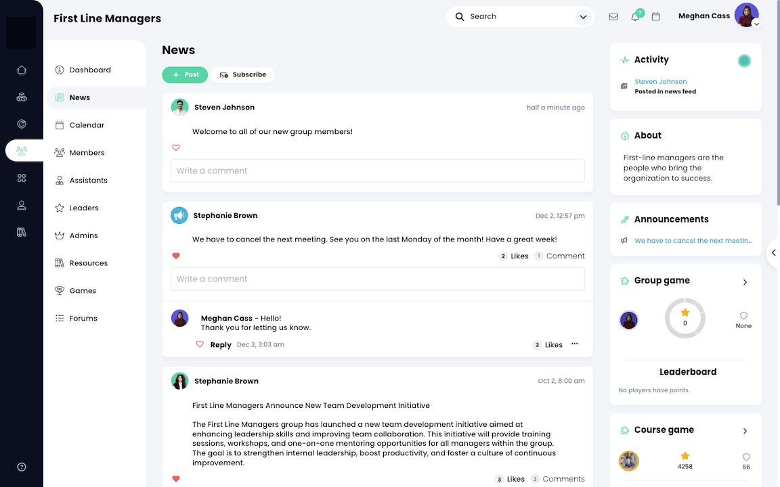Click the green Post button
This screenshot has width=780, height=487.
[185, 74]
